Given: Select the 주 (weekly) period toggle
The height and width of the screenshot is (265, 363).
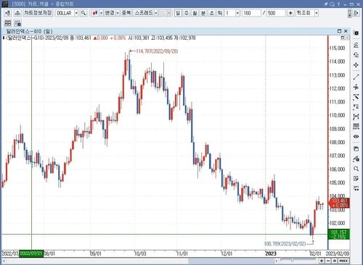Looking at the screenshot, I should [x=187, y=13].
